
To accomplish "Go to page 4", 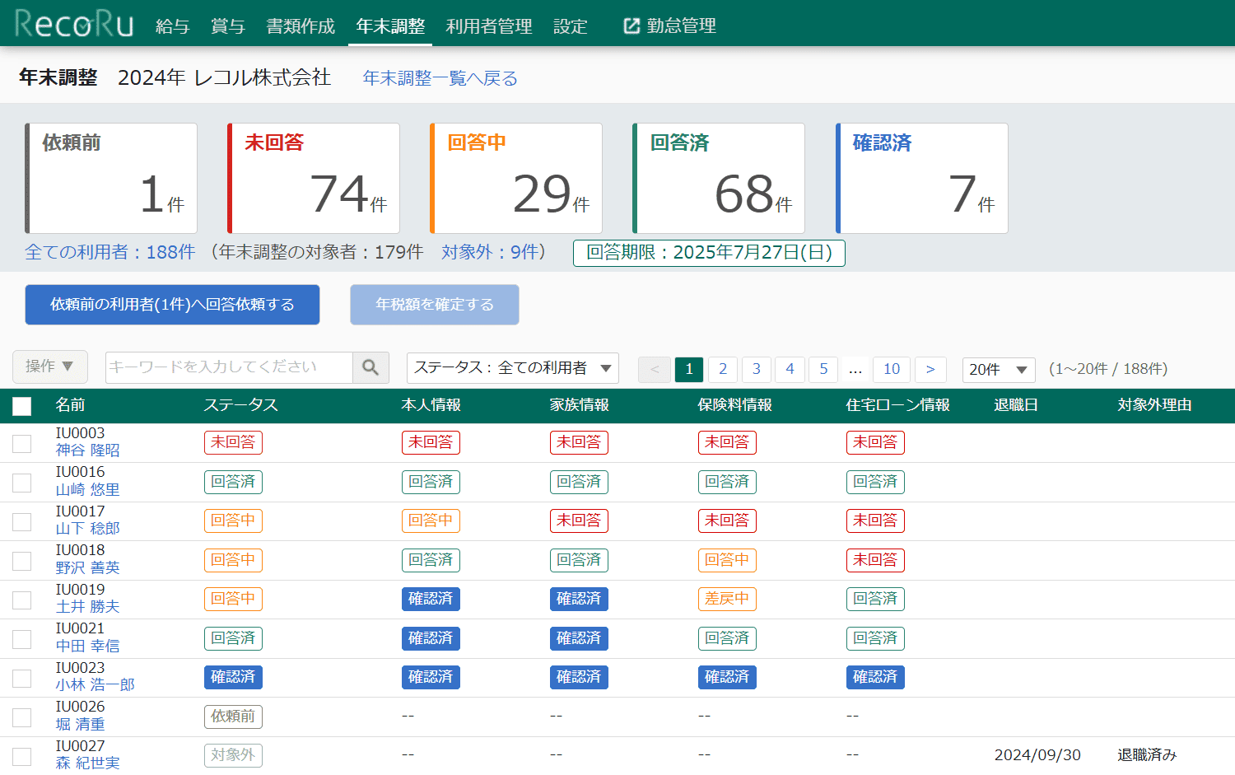I will click(x=790, y=369).
